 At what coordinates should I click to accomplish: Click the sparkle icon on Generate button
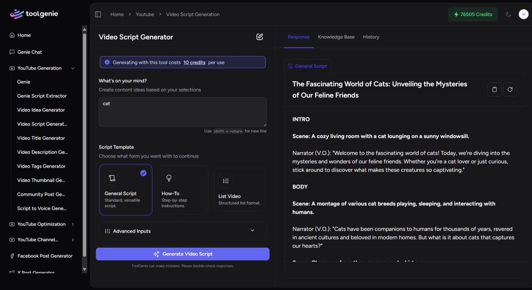(156, 254)
